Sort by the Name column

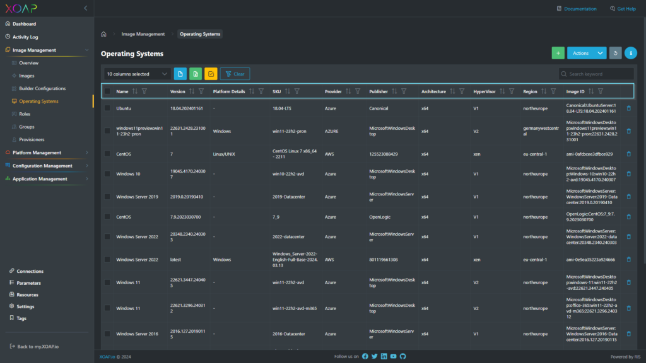135,91
